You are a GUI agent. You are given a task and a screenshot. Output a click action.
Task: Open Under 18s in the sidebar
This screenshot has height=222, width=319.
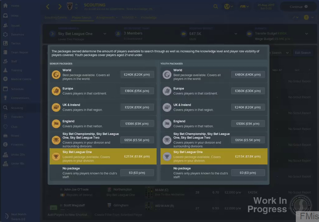[x=18, y=163]
